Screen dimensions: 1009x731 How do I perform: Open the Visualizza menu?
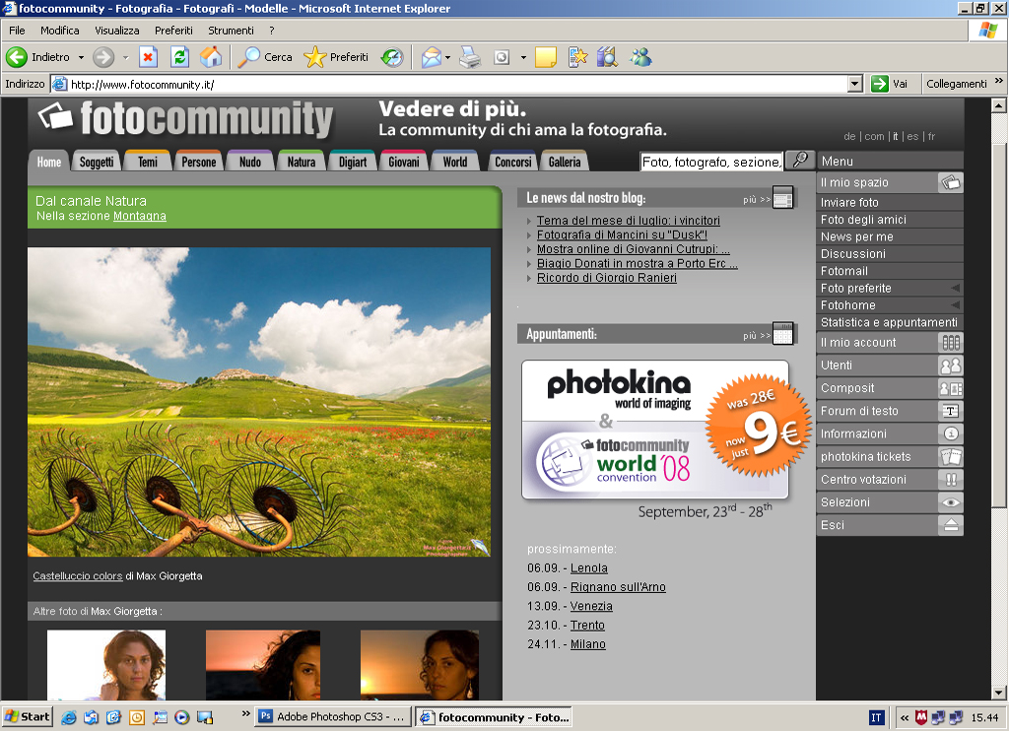[x=117, y=31]
